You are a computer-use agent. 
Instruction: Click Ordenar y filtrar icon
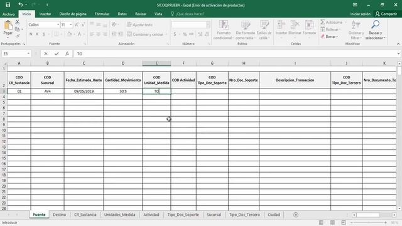(x=356, y=25)
